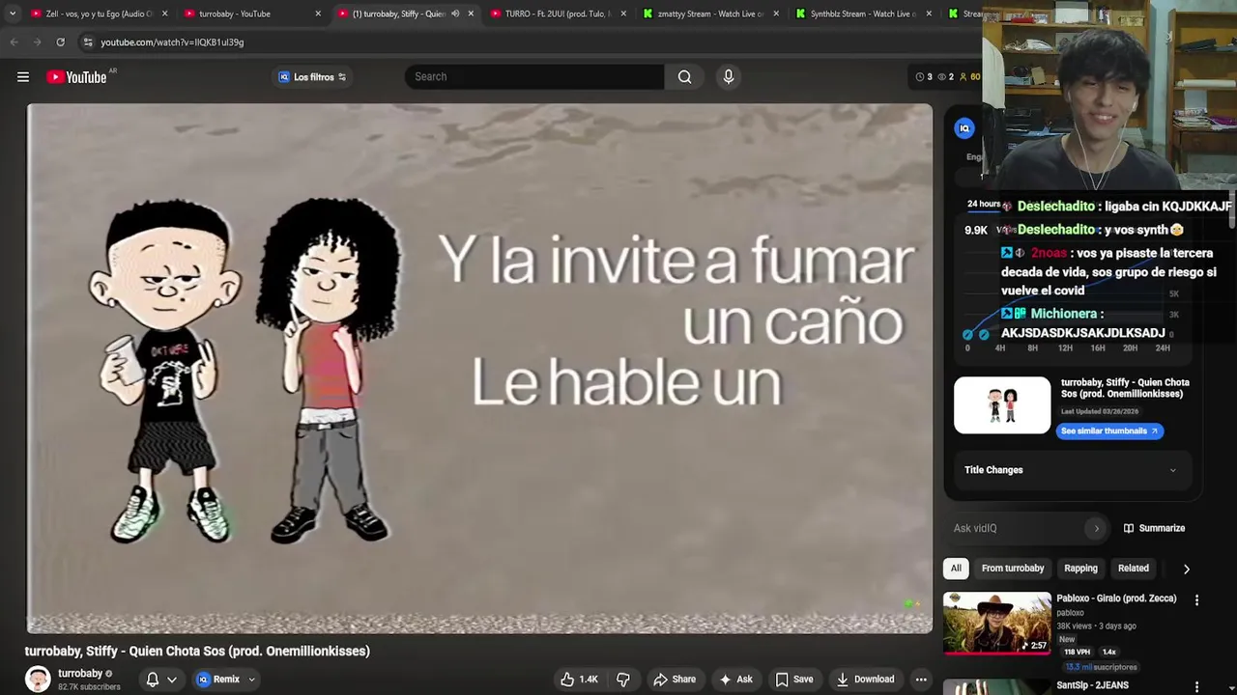Close the Zell - vos, yo y tu Ego tab
The height and width of the screenshot is (695, 1237).
click(x=164, y=14)
